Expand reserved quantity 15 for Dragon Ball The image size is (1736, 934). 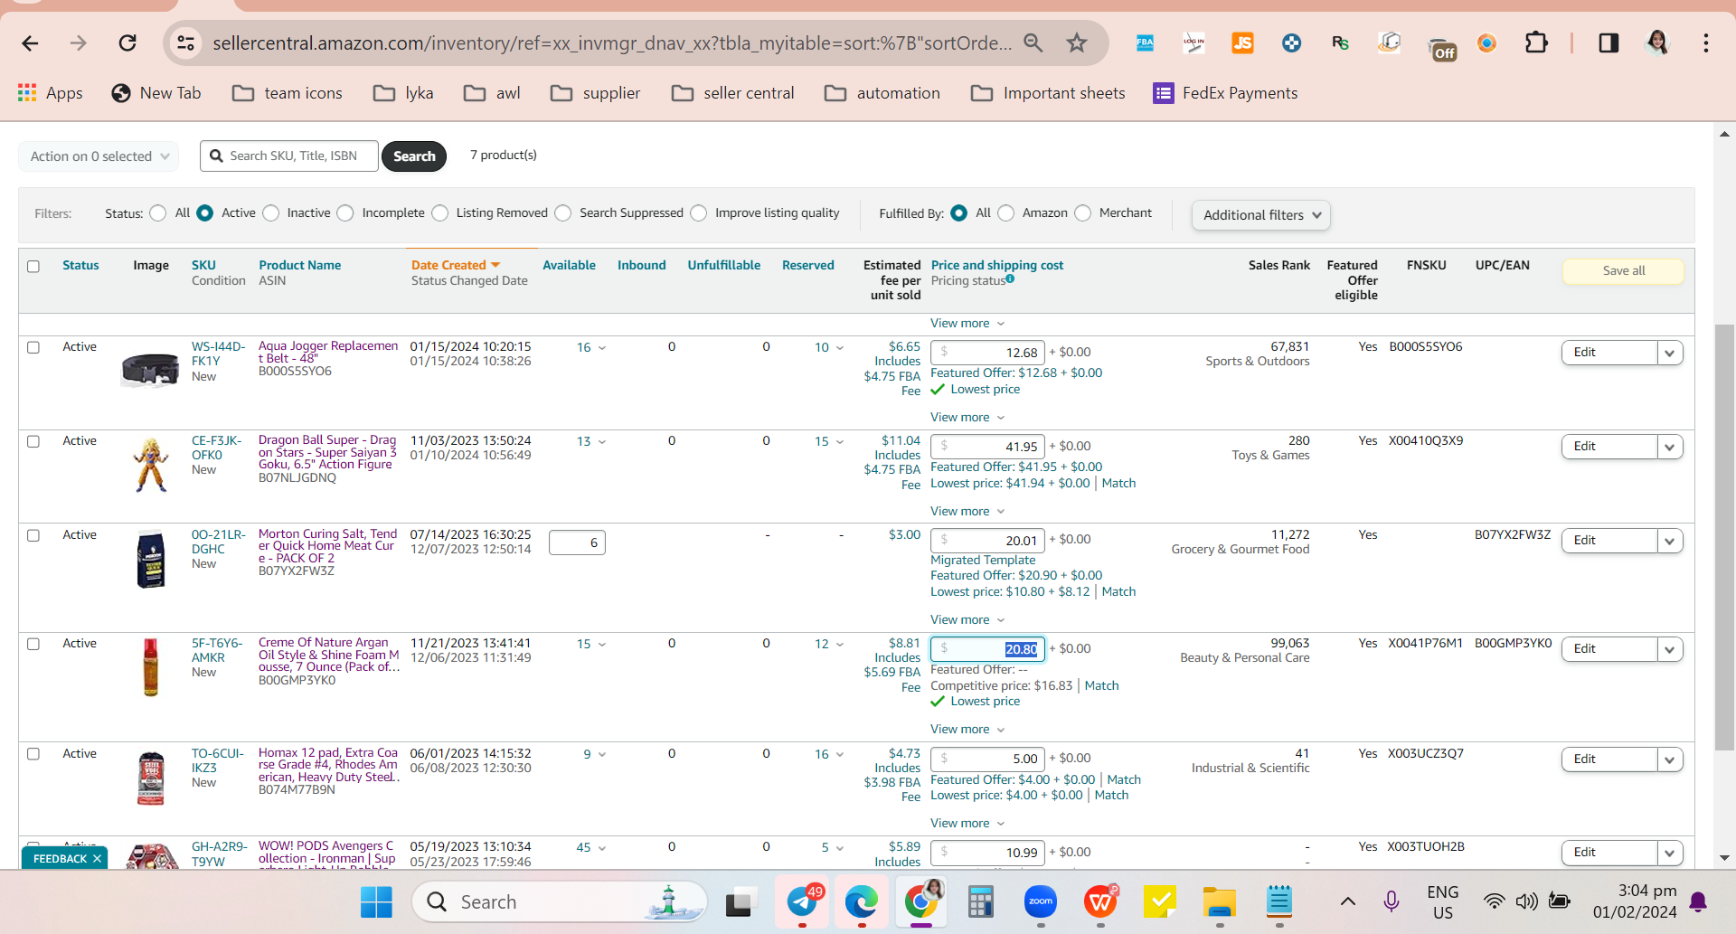[829, 442]
